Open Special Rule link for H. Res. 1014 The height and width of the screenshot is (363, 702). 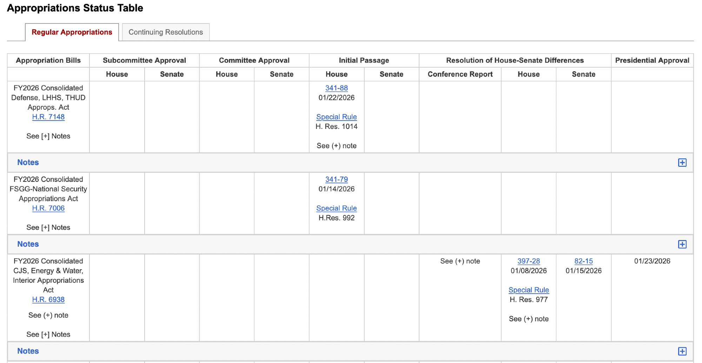pos(336,117)
